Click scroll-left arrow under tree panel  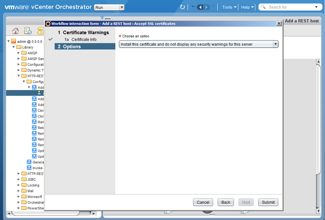(9, 213)
